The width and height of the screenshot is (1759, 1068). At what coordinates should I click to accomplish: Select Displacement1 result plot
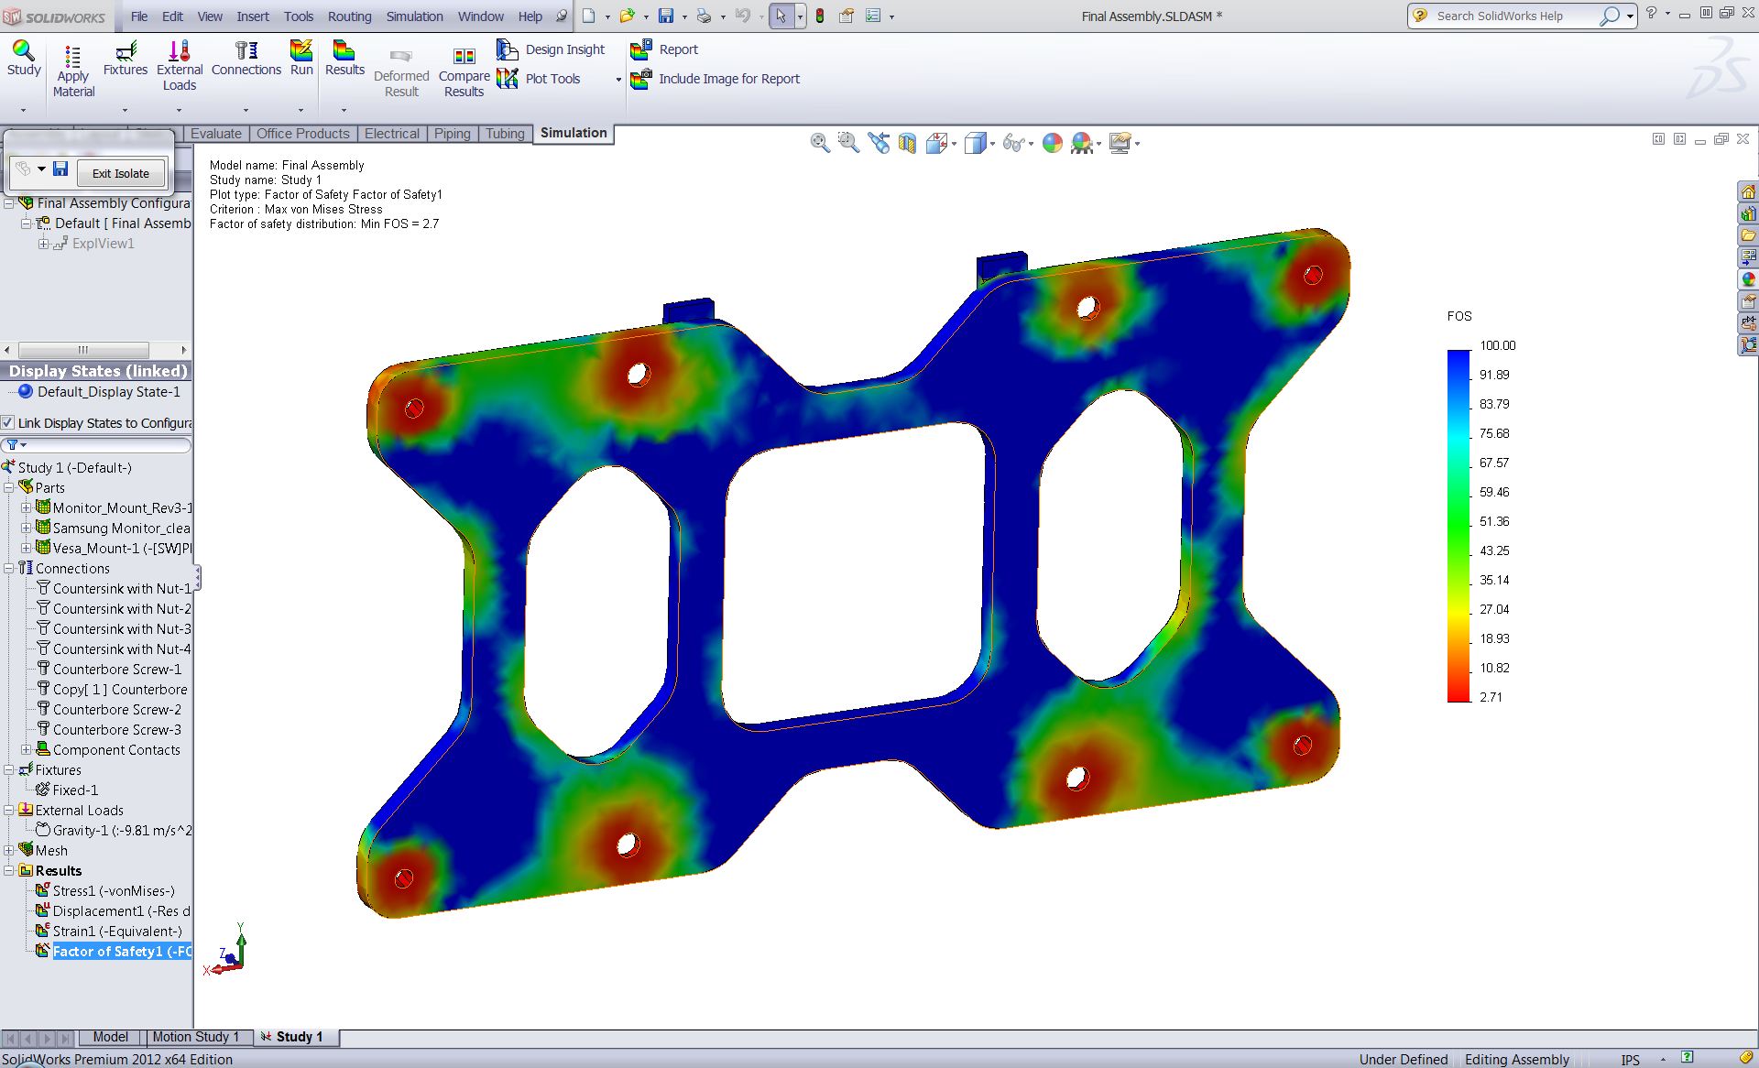(x=113, y=910)
